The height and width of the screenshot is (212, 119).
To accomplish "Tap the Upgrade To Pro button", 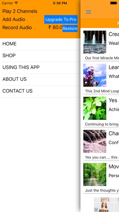I will click(61, 20).
